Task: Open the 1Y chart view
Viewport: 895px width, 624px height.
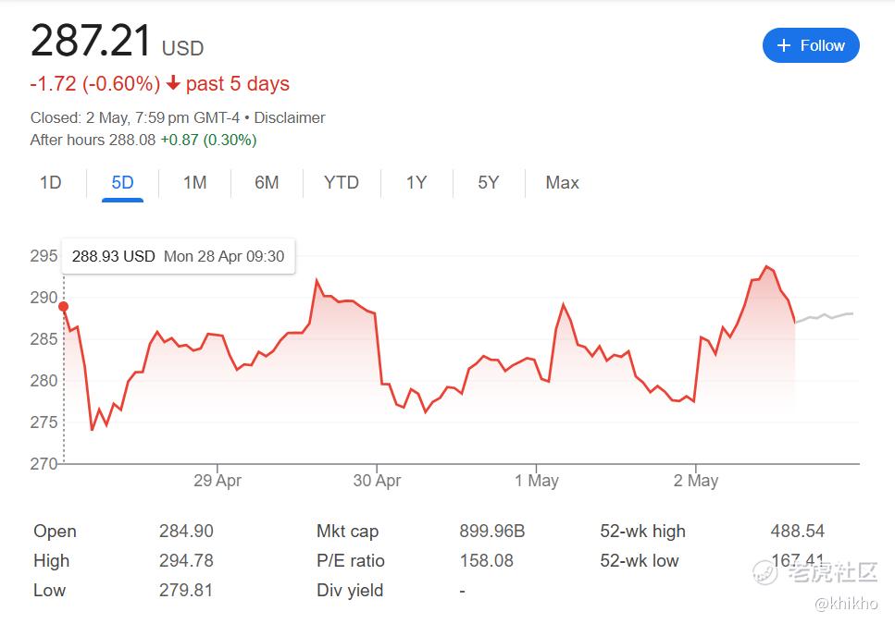Action: pyautogui.click(x=416, y=182)
